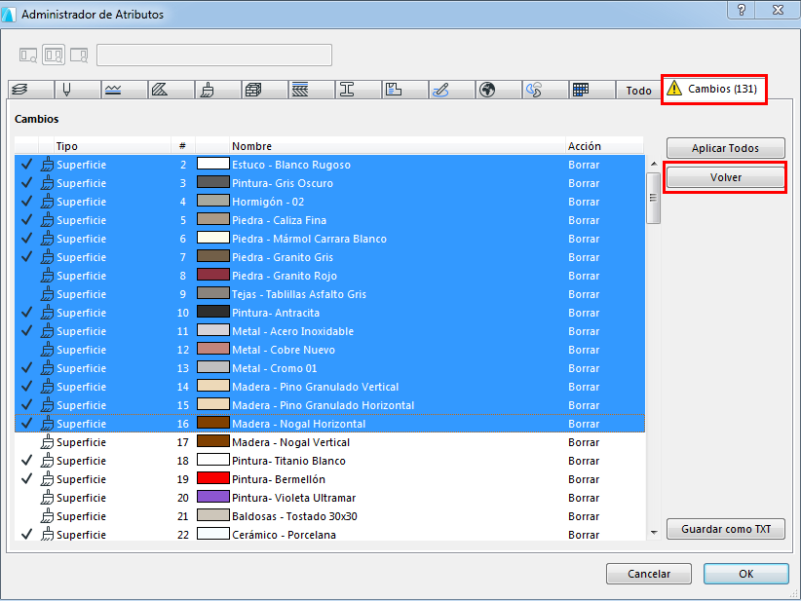Toggle checkmark for Pintura- Gris Oscuro
The width and height of the screenshot is (801, 601).
click(x=26, y=183)
